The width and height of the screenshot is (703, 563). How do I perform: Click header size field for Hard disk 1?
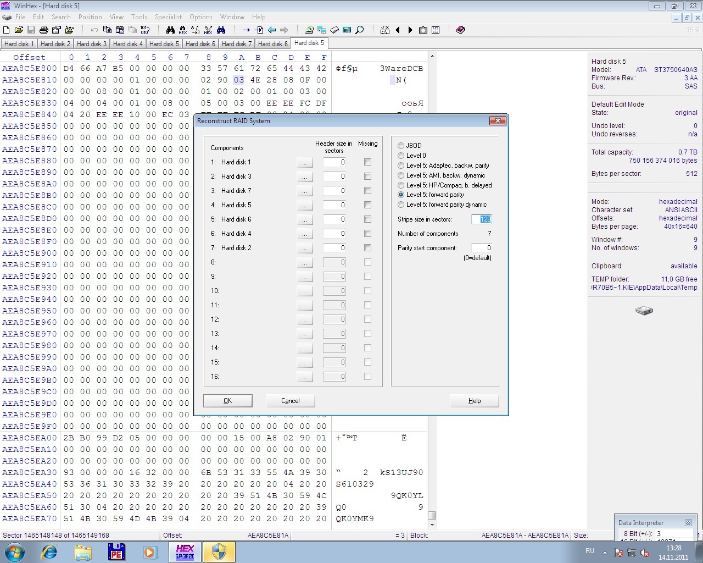point(334,162)
